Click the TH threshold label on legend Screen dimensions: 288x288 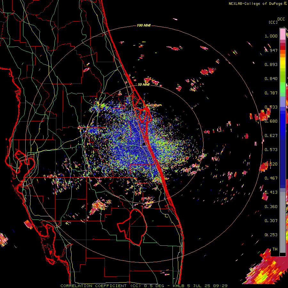coord(275,249)
